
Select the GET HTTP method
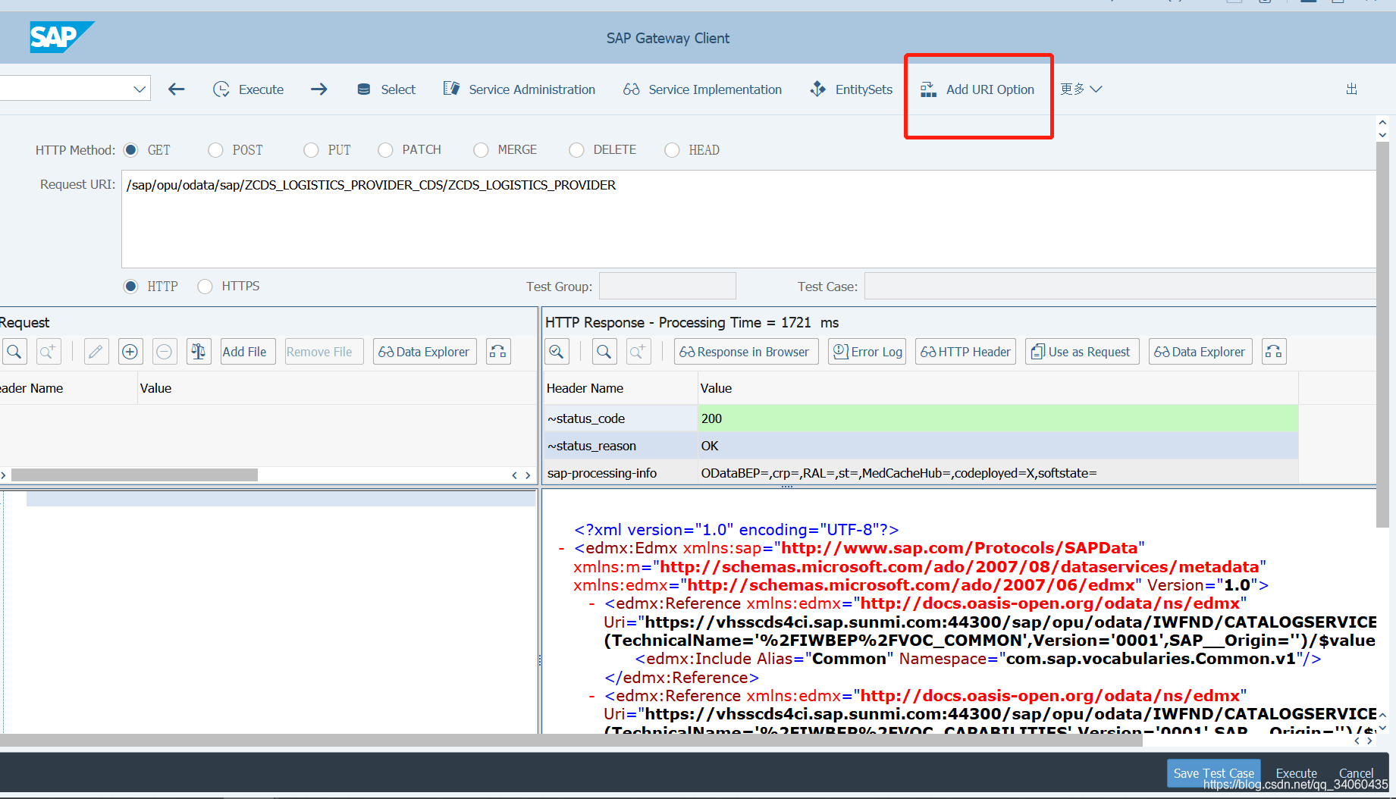point(131,150)
